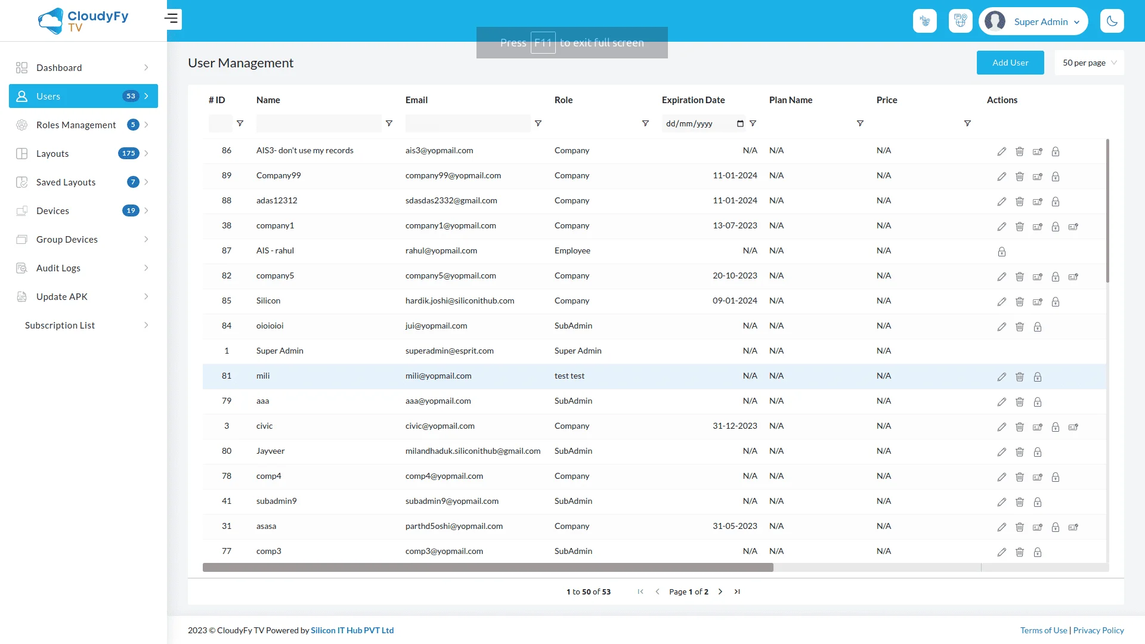1145x644 pixels.
Task: Click the Name filter input field
Action: (318, 123)
